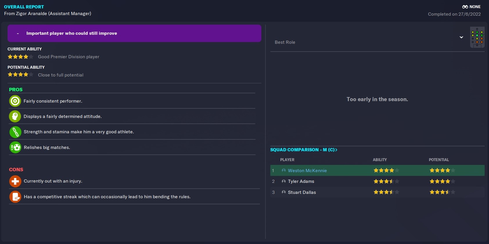Viewport: 489px width, 244px height.
Task: Expand the Best Role dropdown chevron
Action: pyautogui.click(x=461, y=37)
